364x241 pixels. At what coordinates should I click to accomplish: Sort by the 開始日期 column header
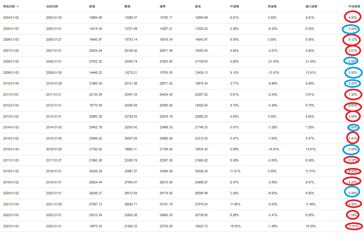pyautogui.click(x=9, y=7)
